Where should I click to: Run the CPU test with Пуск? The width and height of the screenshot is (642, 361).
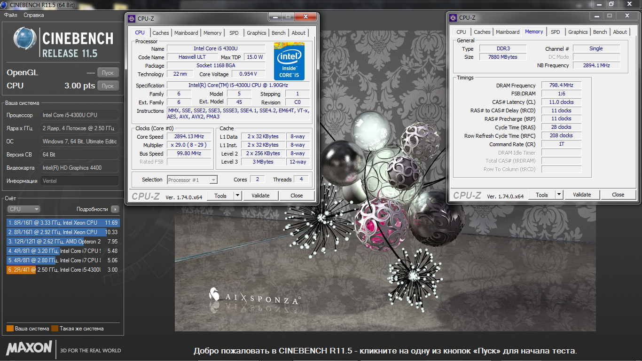coord(108,86)
